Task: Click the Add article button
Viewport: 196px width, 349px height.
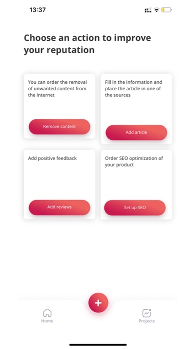Action: [136, 132]
